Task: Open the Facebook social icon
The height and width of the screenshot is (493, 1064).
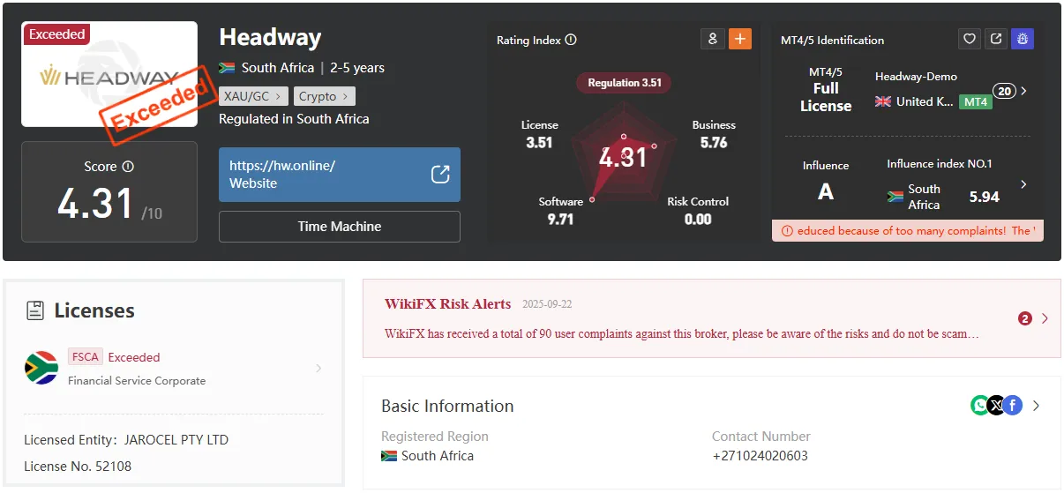Action: pos(1012,406)
